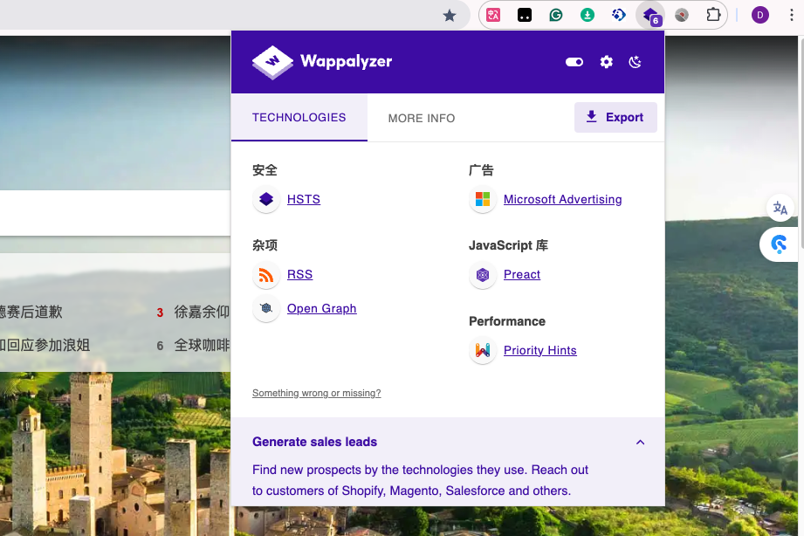The image size is (804, 536).
Task: Toggle the Wappalyzer enable switch
Action: point(574,62)
